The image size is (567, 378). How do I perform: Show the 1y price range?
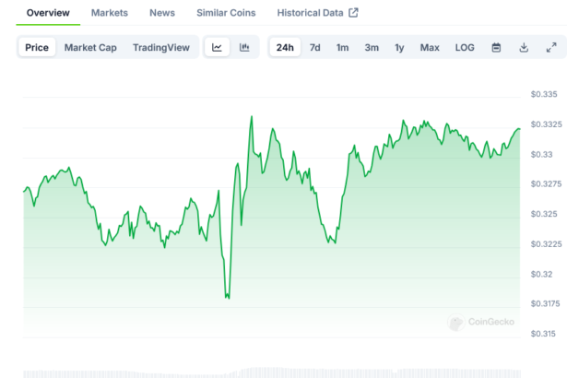[x=399, y=47]
